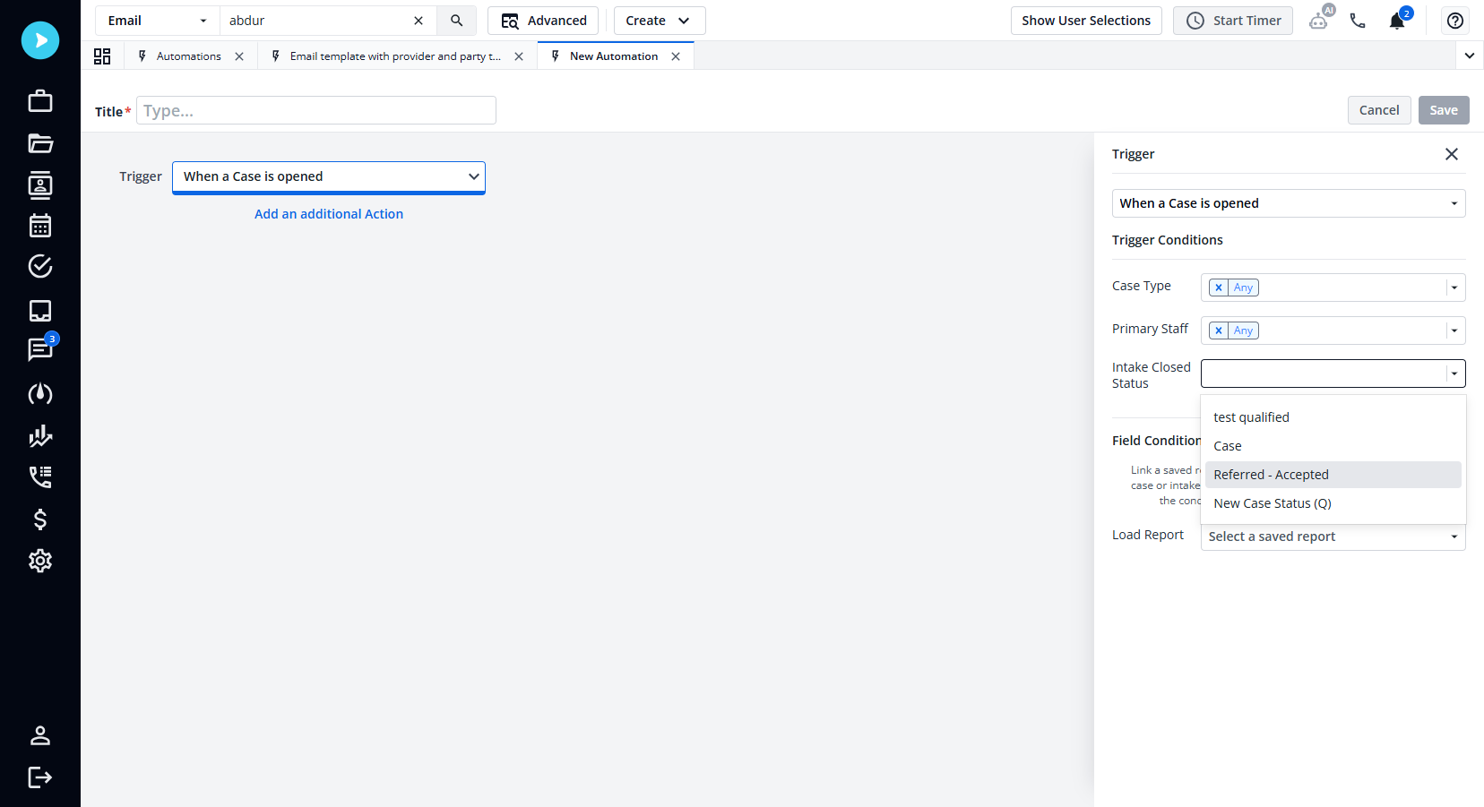
Task: Click the messages icon with badge
Action: (x=40, y=349)
